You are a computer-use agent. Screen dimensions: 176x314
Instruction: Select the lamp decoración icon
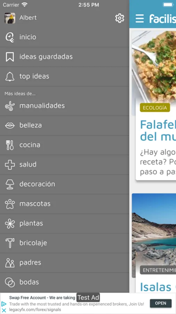(x=10, y=184)
